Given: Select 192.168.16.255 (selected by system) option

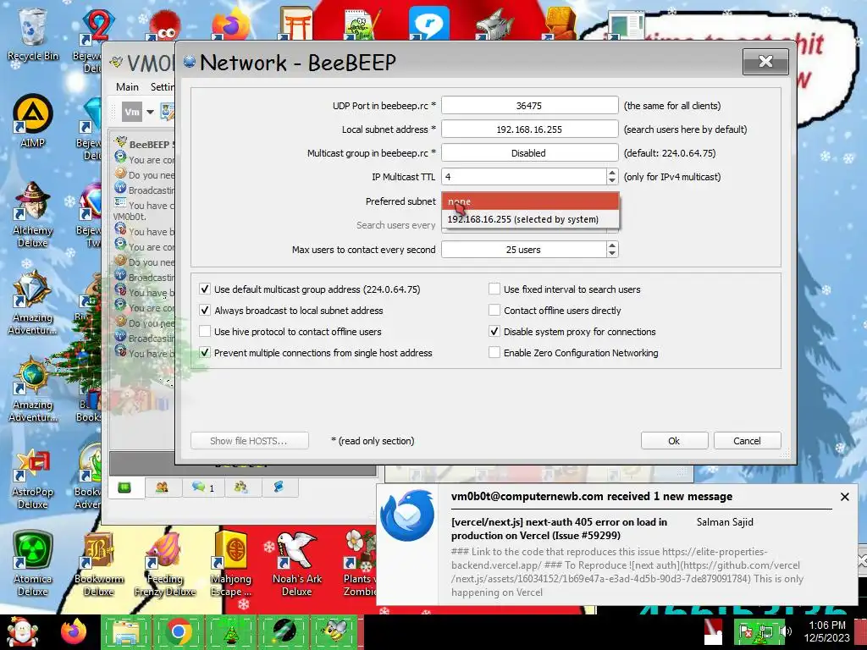Looking at the screenshot, I should [530, 219].
